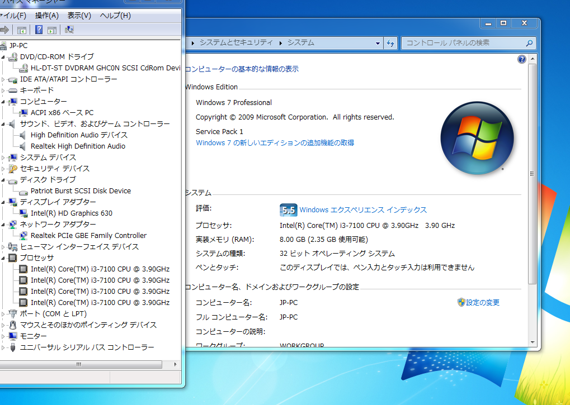Image resolution: width=570 pixels, height=405 pixels.
Task: Select ACPI x86 ベース PC entry
Action: 62,113
